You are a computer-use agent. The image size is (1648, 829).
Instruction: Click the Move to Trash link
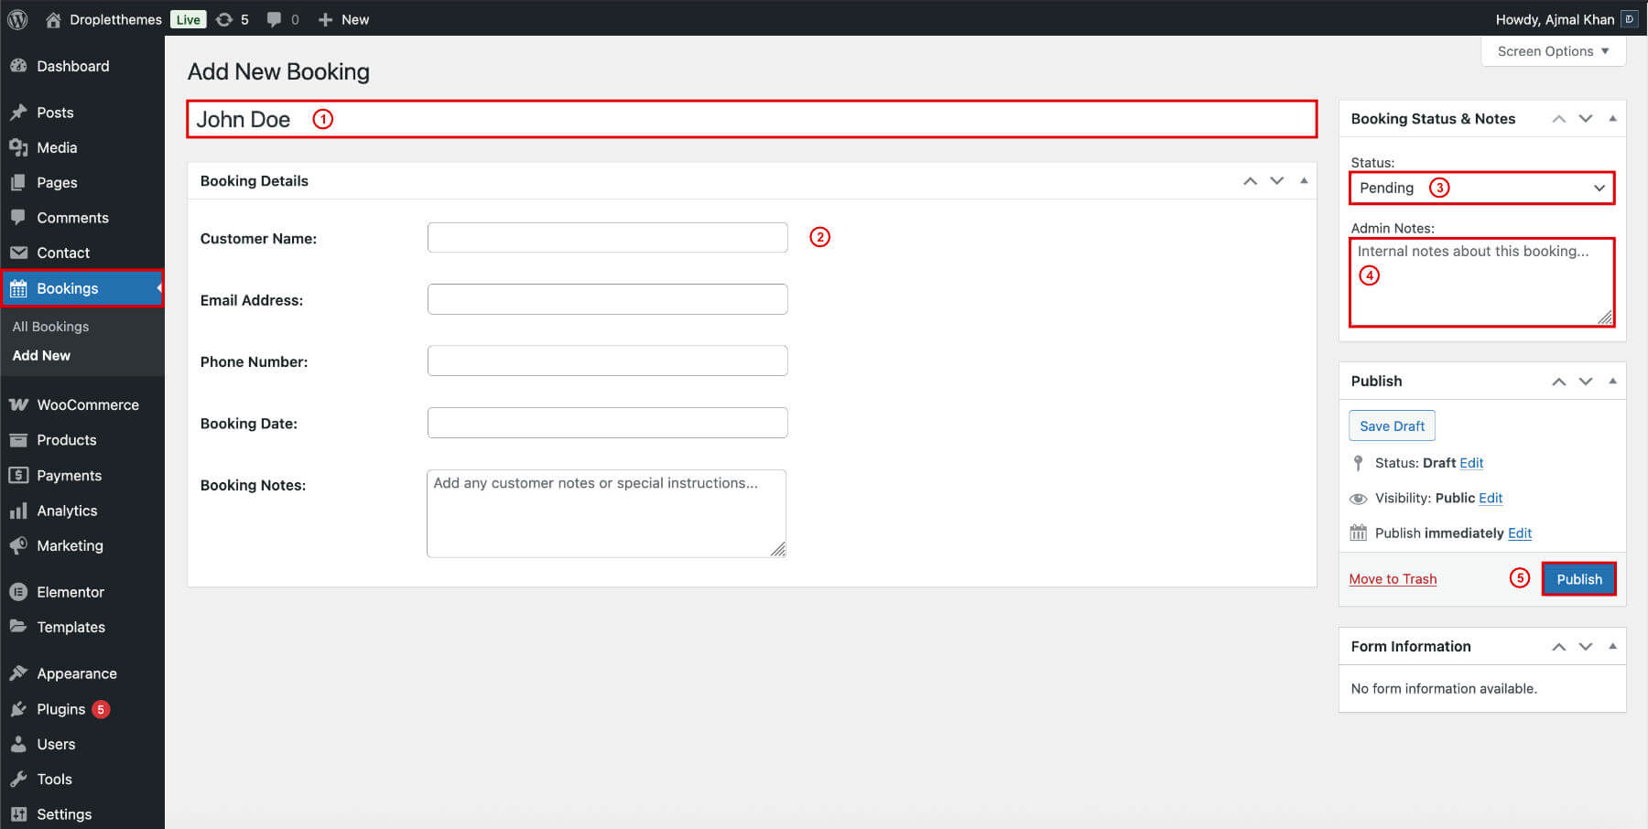pyautogui.click(x=1393, y=578)
